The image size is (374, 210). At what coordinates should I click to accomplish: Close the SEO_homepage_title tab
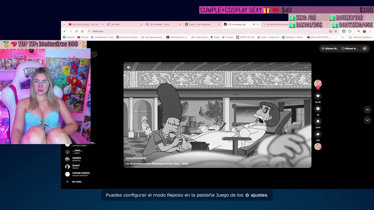(x=258, y=24)
